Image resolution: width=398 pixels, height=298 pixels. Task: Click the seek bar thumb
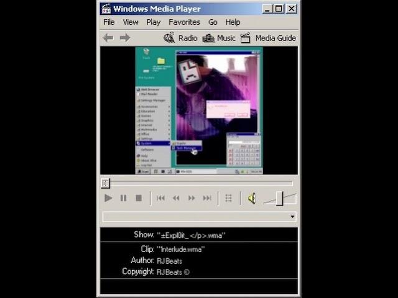point(105,183)
